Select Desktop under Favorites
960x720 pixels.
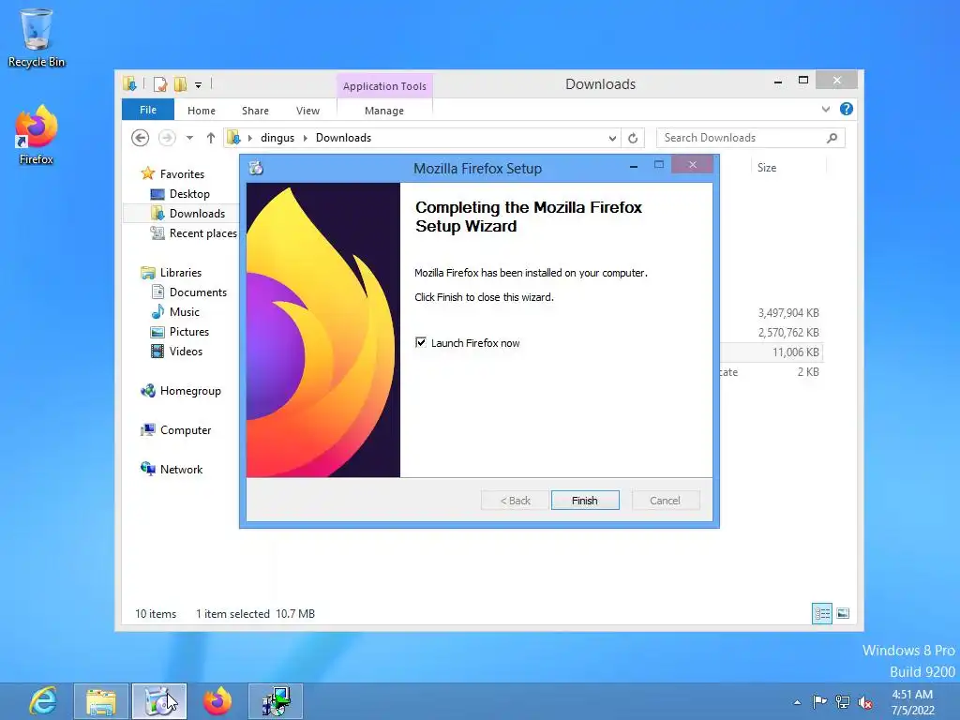(189, 193)
